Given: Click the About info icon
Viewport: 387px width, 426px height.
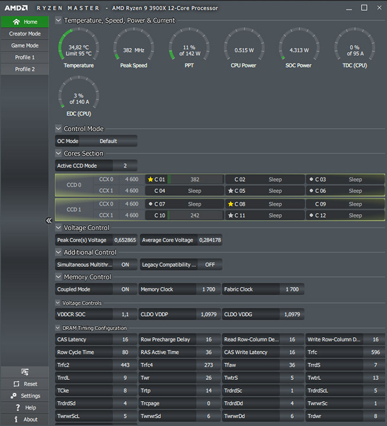Looking at the screenshot, I should (x=16, y=419).
